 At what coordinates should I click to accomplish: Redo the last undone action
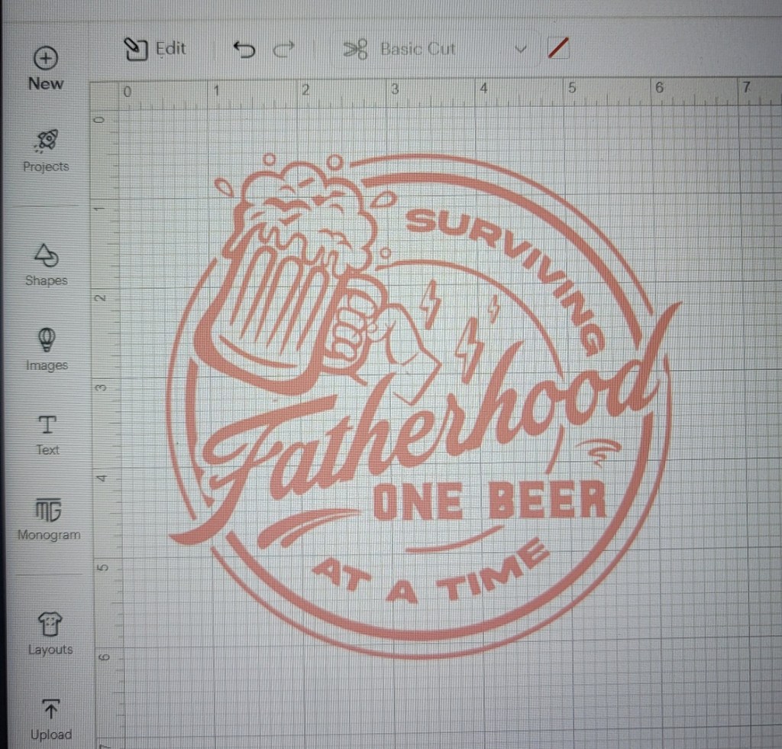click(283, 50)
